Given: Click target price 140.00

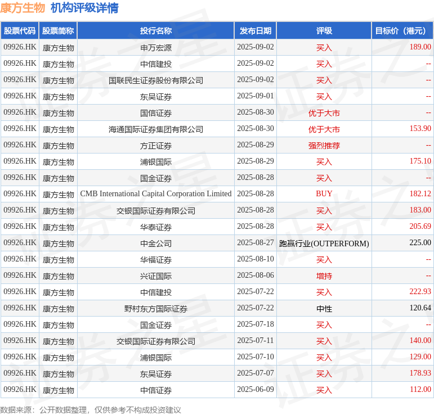Looking at the screenshot, I should [x=420, y=341].
